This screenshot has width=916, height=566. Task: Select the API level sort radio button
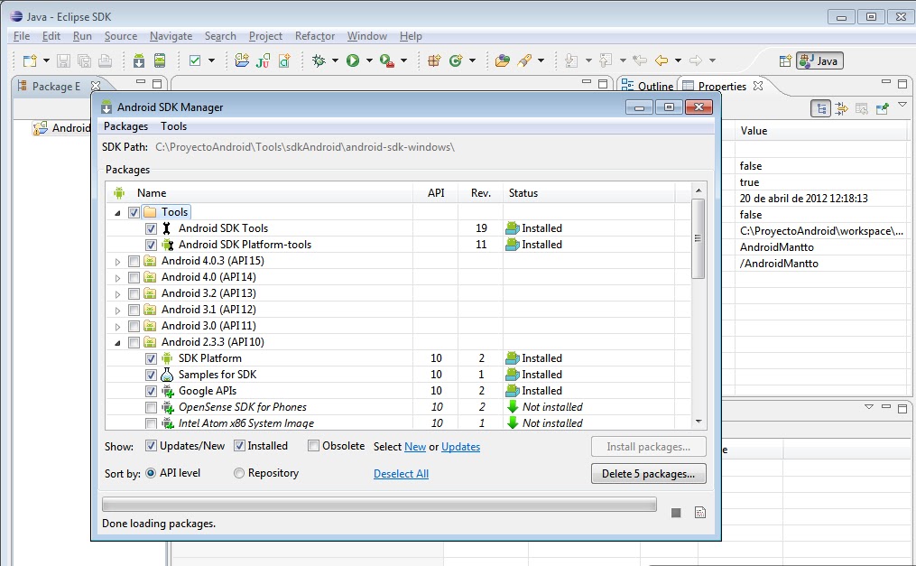pyautogui.click(x=151, y=473)
